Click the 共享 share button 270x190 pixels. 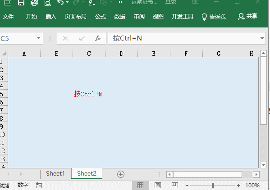pyautogui.click(x=248, y=16)
